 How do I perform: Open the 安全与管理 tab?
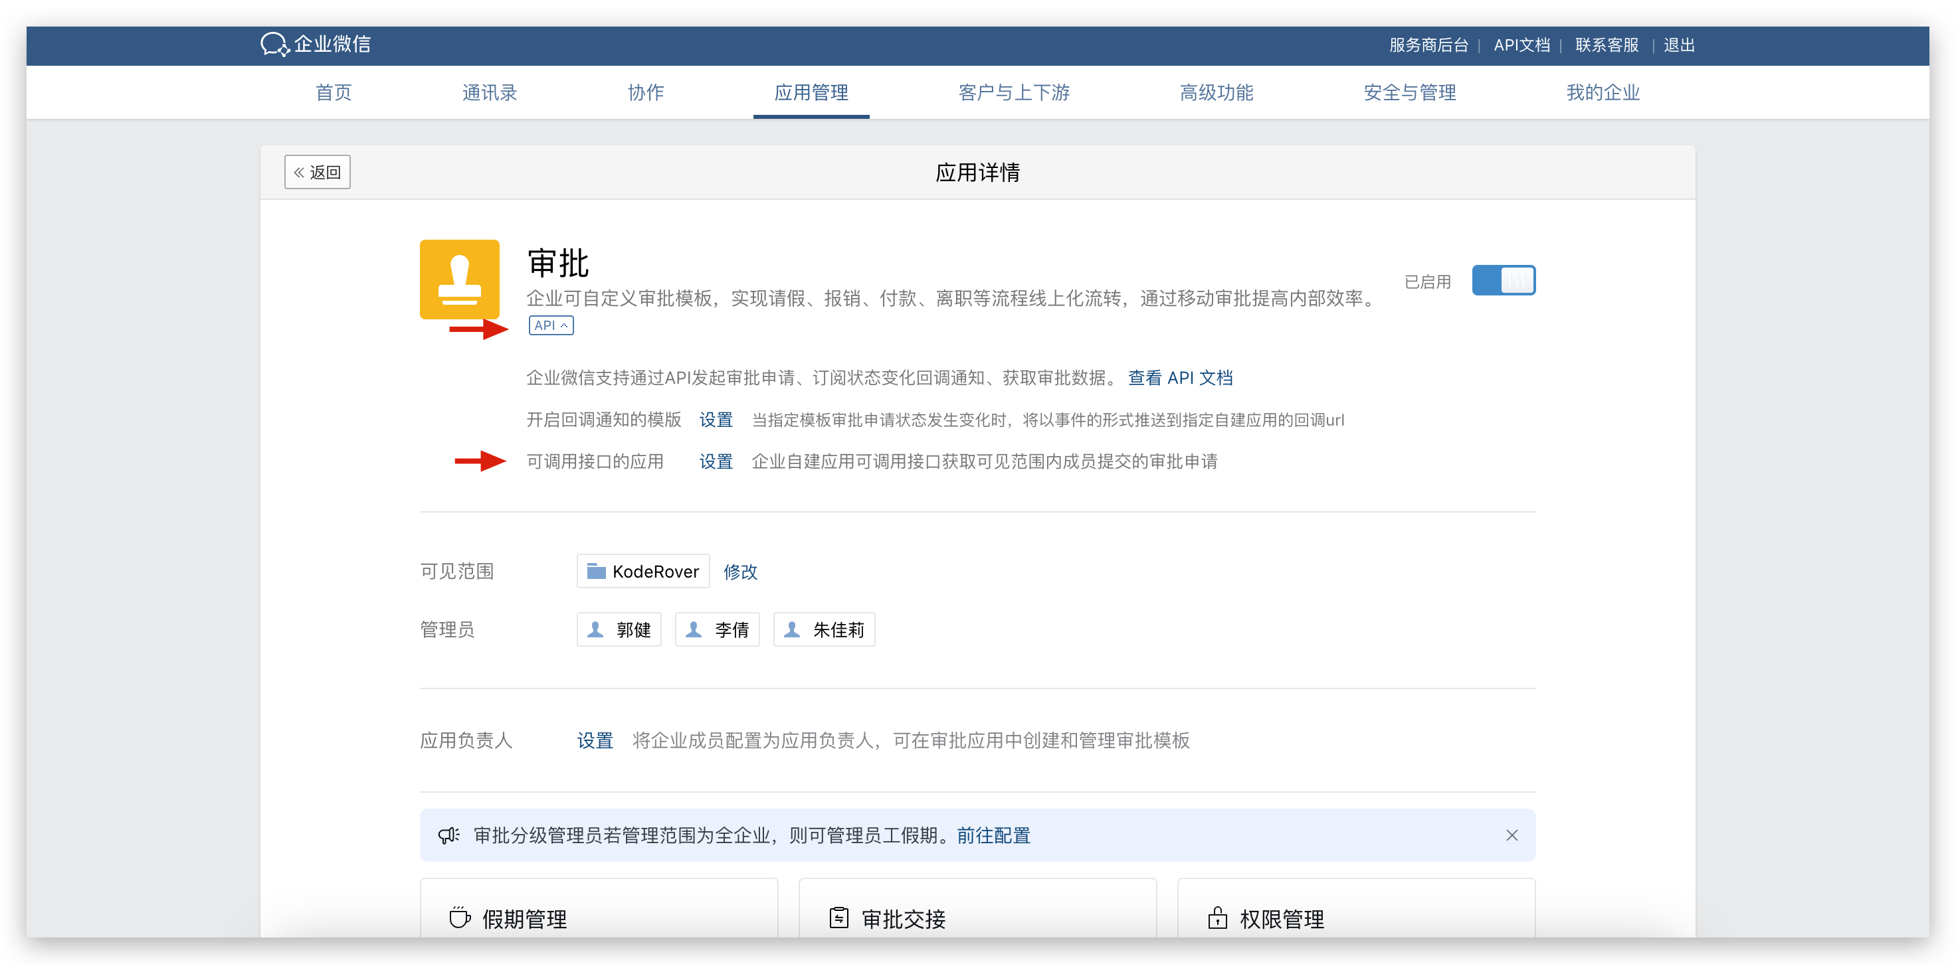(1409, 92)
